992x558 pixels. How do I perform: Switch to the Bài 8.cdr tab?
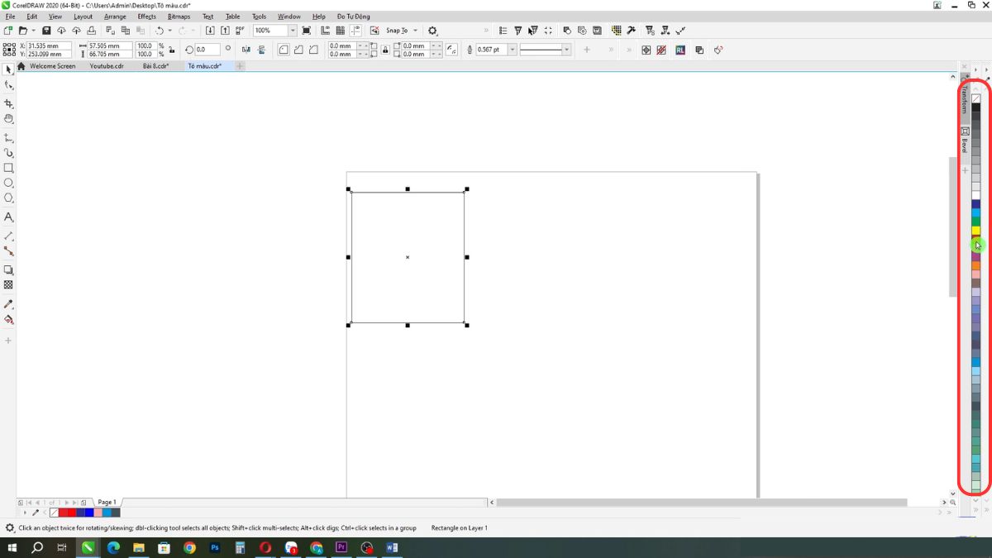(x=155, y=66)
